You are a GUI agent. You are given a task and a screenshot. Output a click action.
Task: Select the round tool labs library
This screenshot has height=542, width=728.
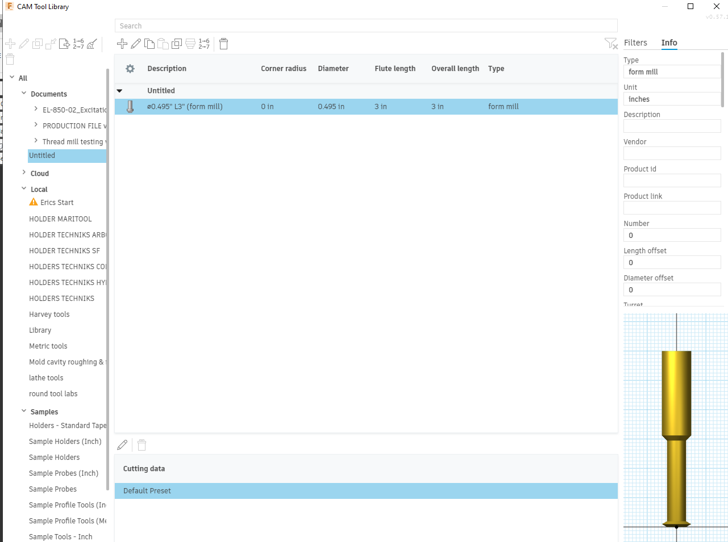(53, 394)
